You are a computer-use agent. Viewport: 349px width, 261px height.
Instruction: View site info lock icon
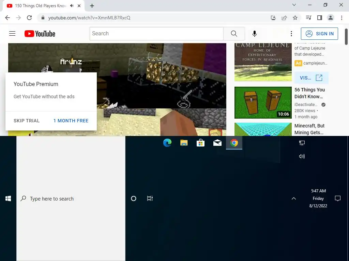[43, 18]
